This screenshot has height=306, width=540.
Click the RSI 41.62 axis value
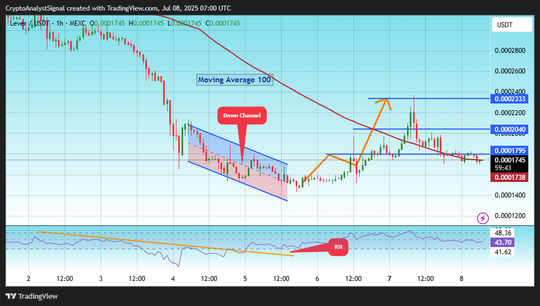click(x=503, y=252)
